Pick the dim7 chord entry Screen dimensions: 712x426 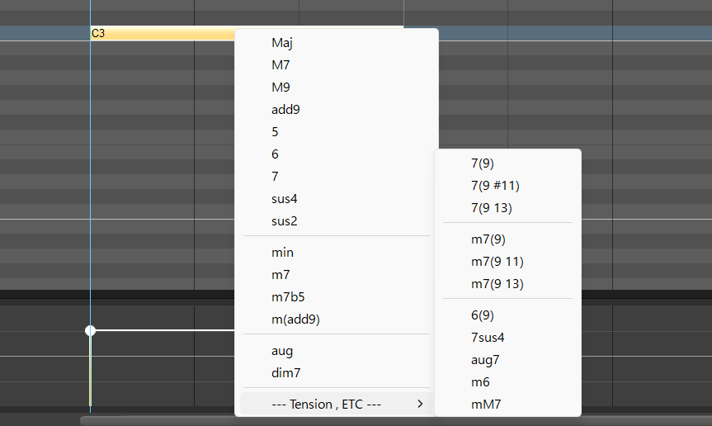click(x=285, y=373)
